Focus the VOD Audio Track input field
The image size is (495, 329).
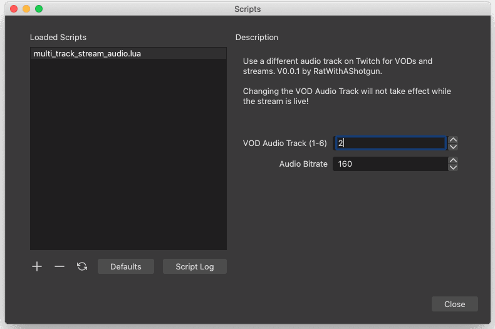[390, 143]
